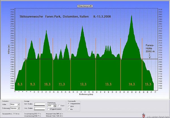Click the Fanes-Hütte 2060 m annotation

click(x=150, y=48)
